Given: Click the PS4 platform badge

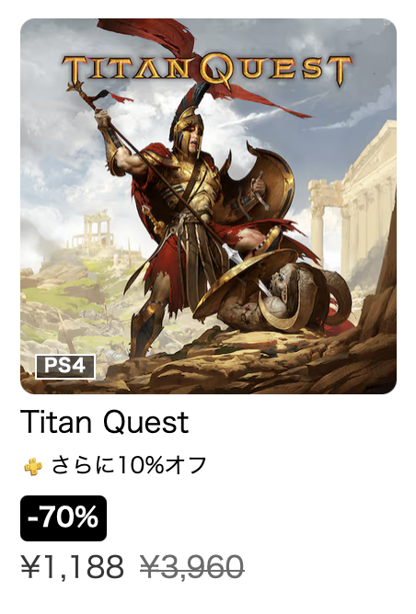Looking at the screenshot, I should click(x=65, y=367).
